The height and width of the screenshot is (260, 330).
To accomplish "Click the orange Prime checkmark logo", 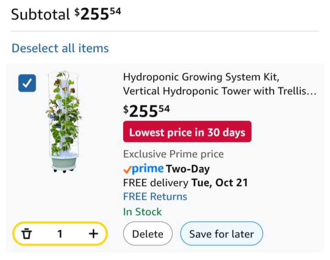I will pos(127,169).
